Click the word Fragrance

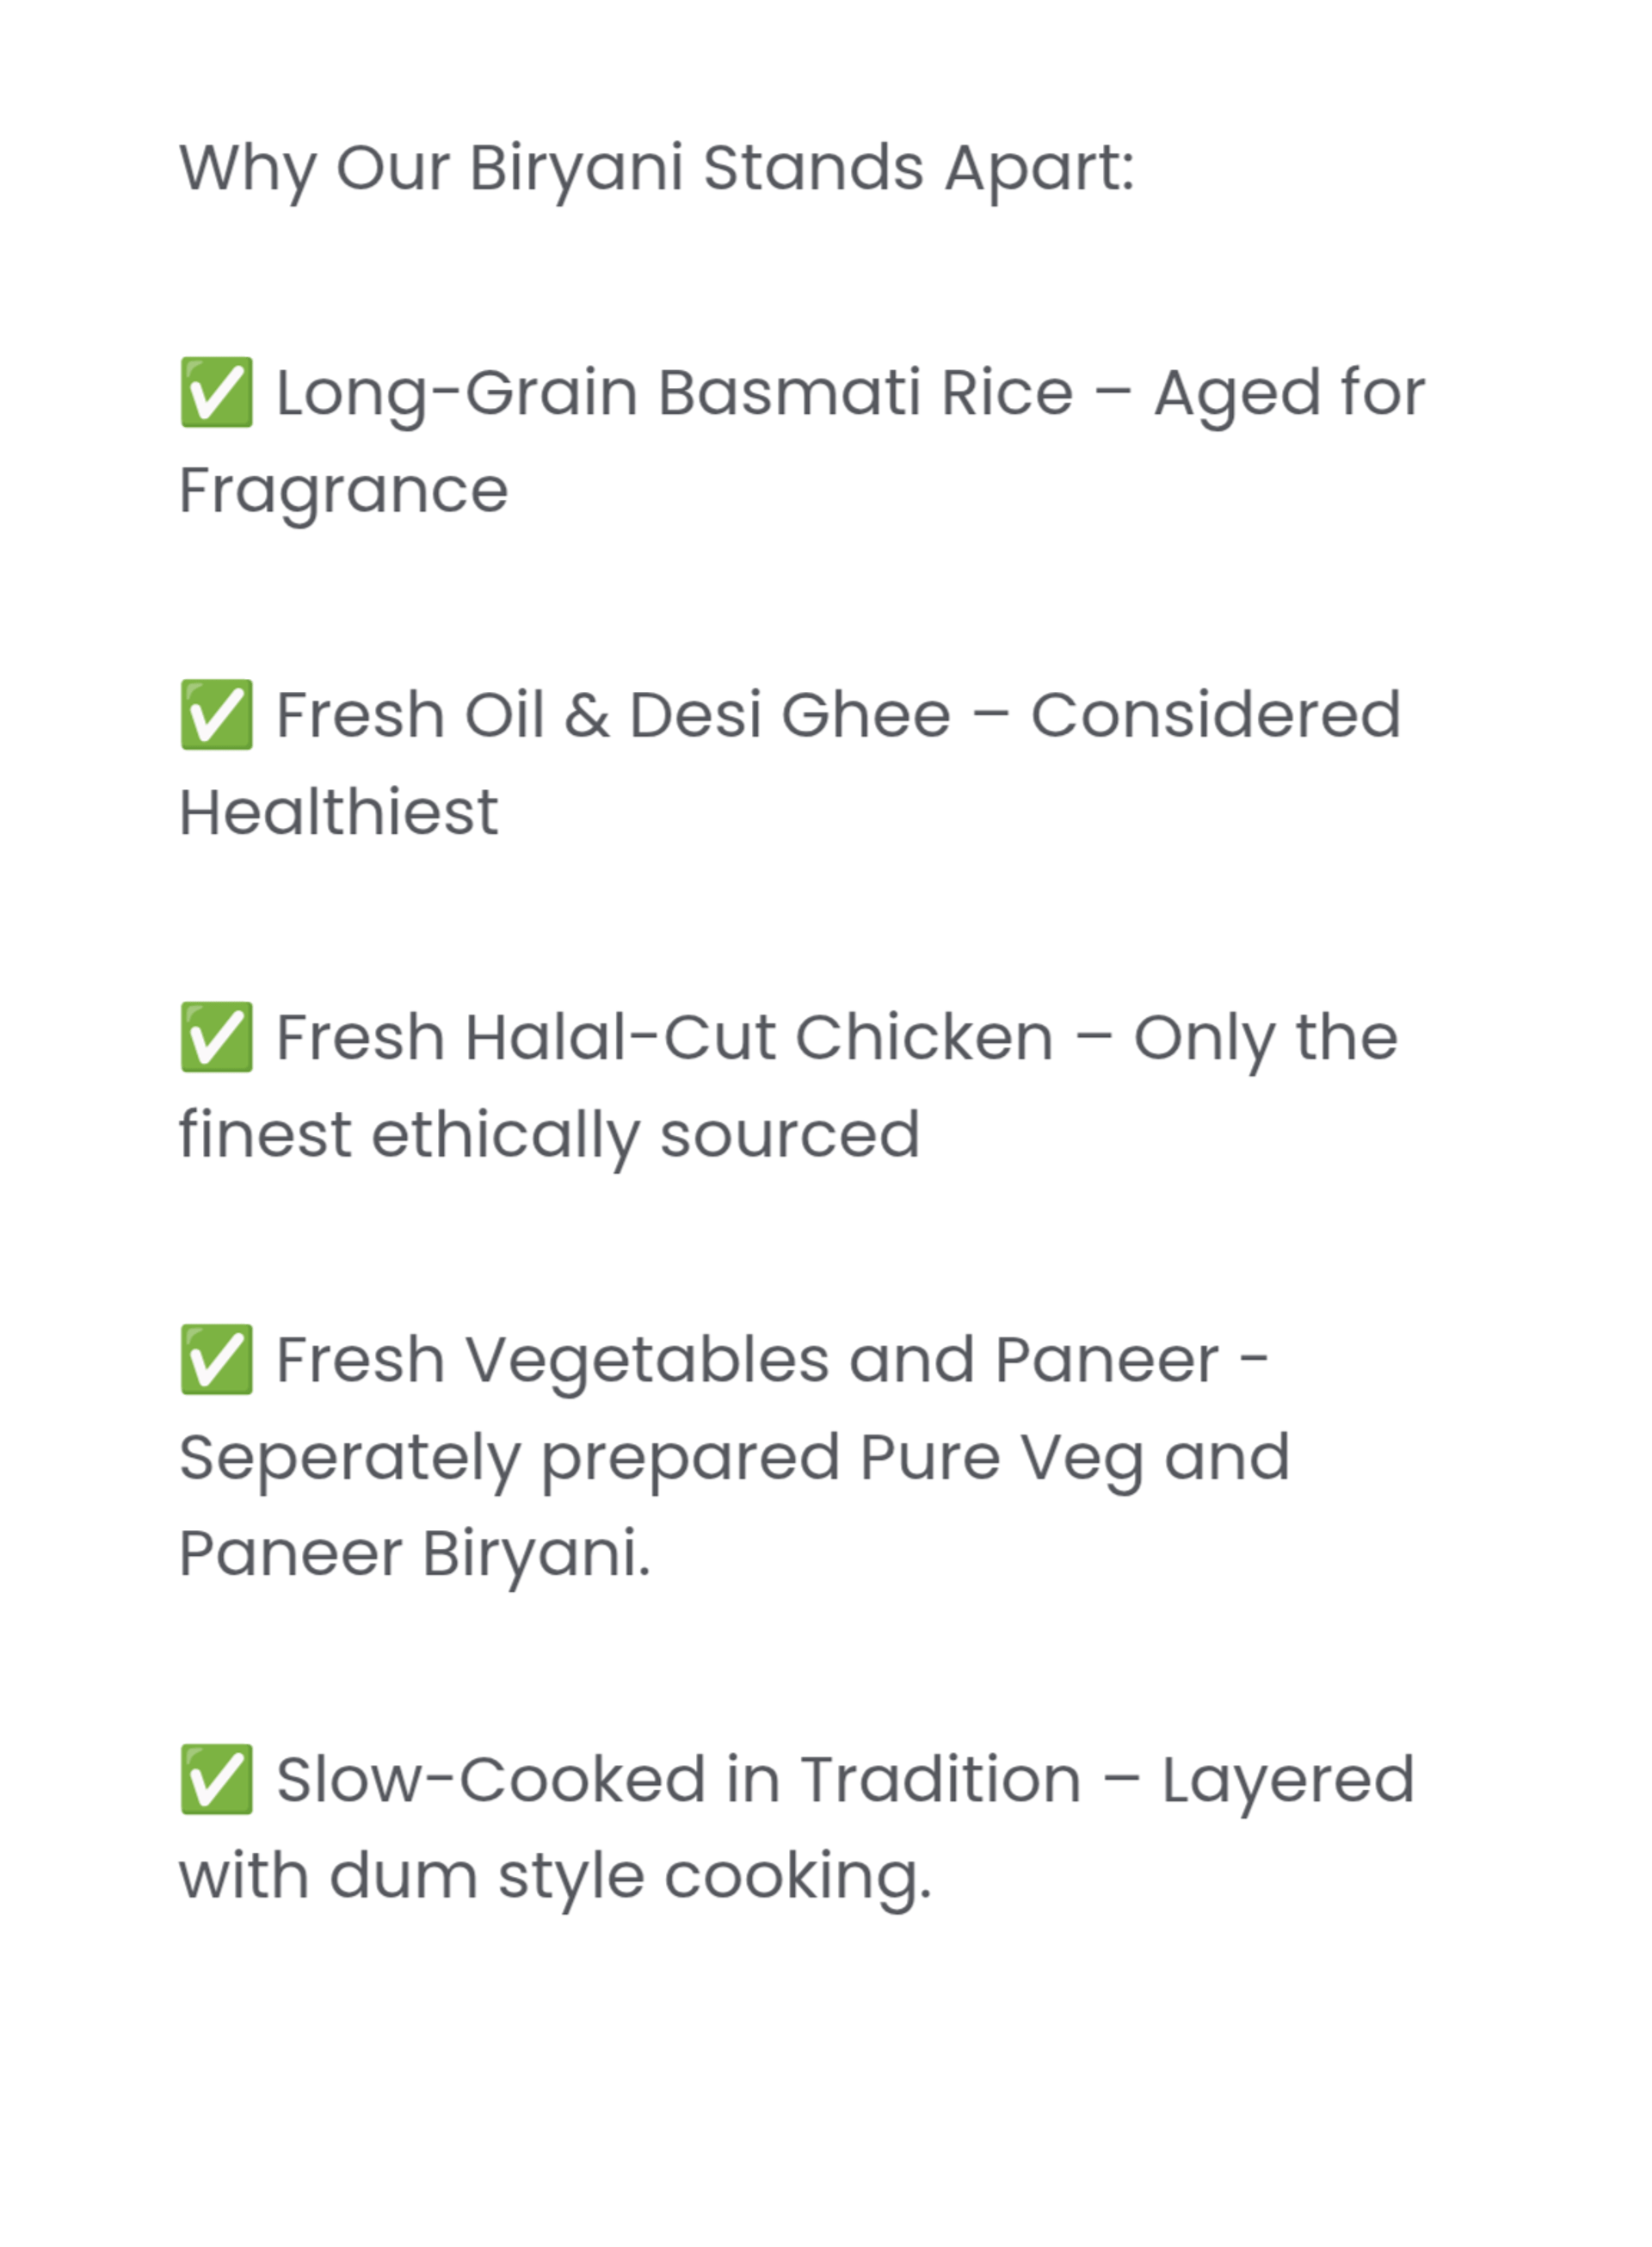343,490
